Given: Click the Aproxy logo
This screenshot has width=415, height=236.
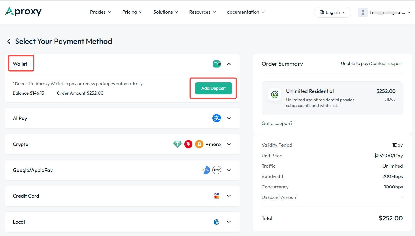Looking at the screenshot, I should 23,12.
